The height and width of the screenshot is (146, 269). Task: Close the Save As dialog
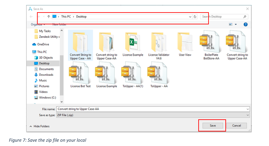point(248,9)
